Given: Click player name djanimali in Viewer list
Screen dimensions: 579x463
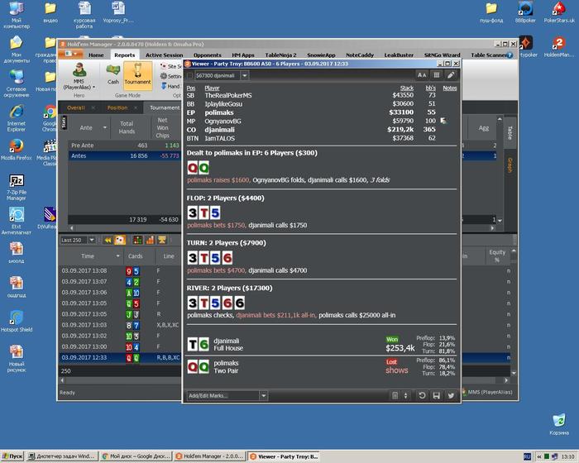Looking at the screenshot, I should pyautogui.click(x=219, y=130).
